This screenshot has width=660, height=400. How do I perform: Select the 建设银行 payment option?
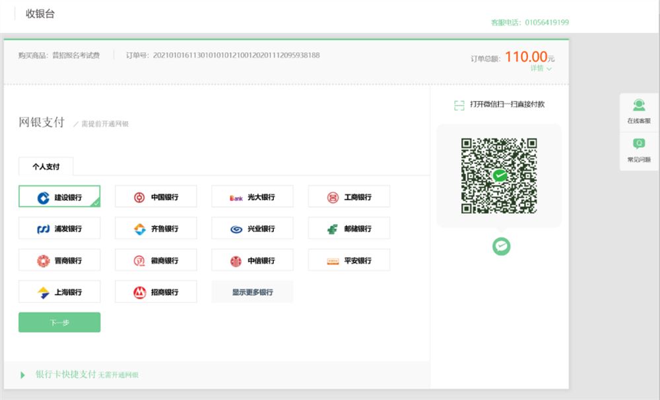pyautogui.click(x=59, y=196)
